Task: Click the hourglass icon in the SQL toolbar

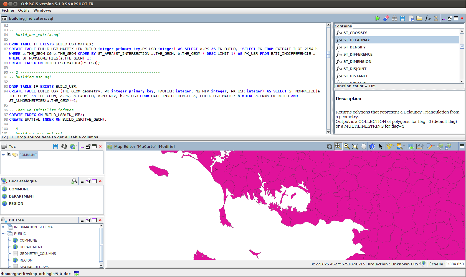Action: tap(436, 18)
